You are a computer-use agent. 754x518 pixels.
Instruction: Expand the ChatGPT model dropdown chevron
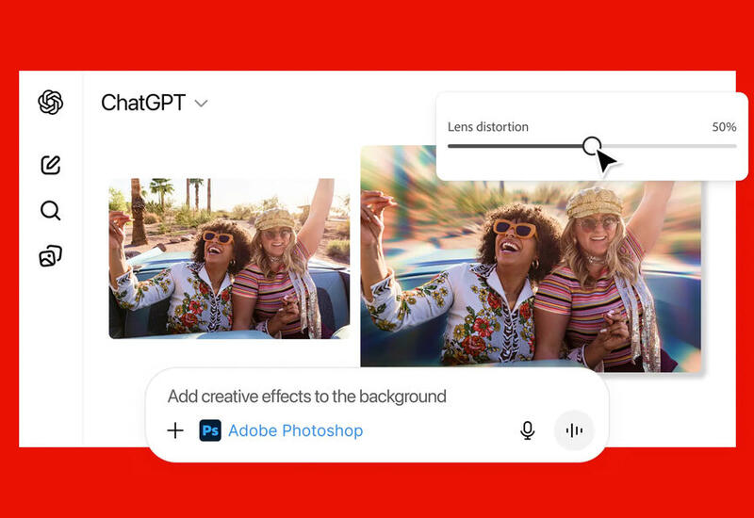(x=201, y=104)
